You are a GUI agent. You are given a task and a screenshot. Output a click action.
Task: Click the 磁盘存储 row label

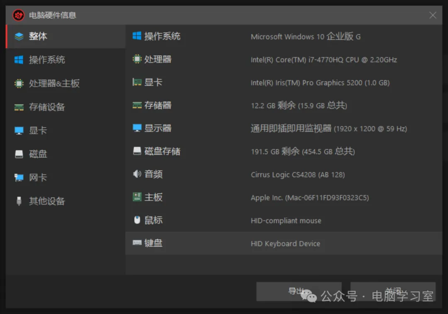(162, 151)
